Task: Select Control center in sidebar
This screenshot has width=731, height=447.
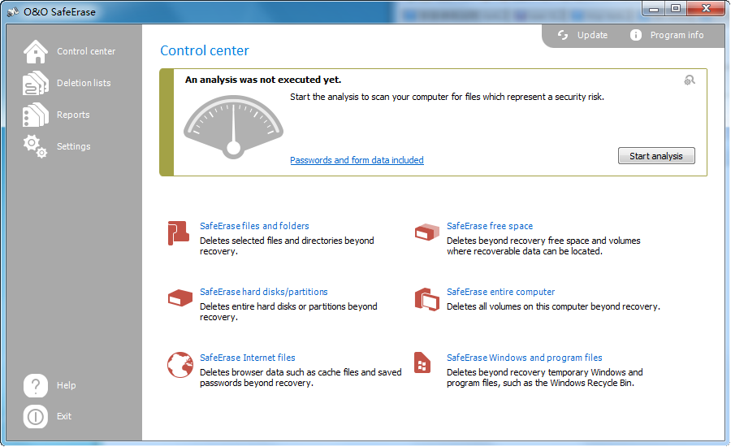Action: click(x=86, y=51)
